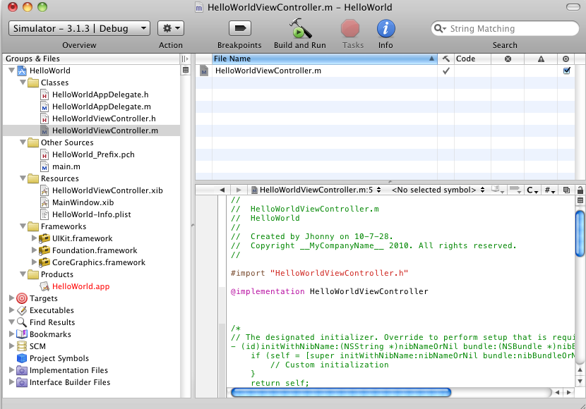Click the toolbar toggle pill button in title bar

573,7
